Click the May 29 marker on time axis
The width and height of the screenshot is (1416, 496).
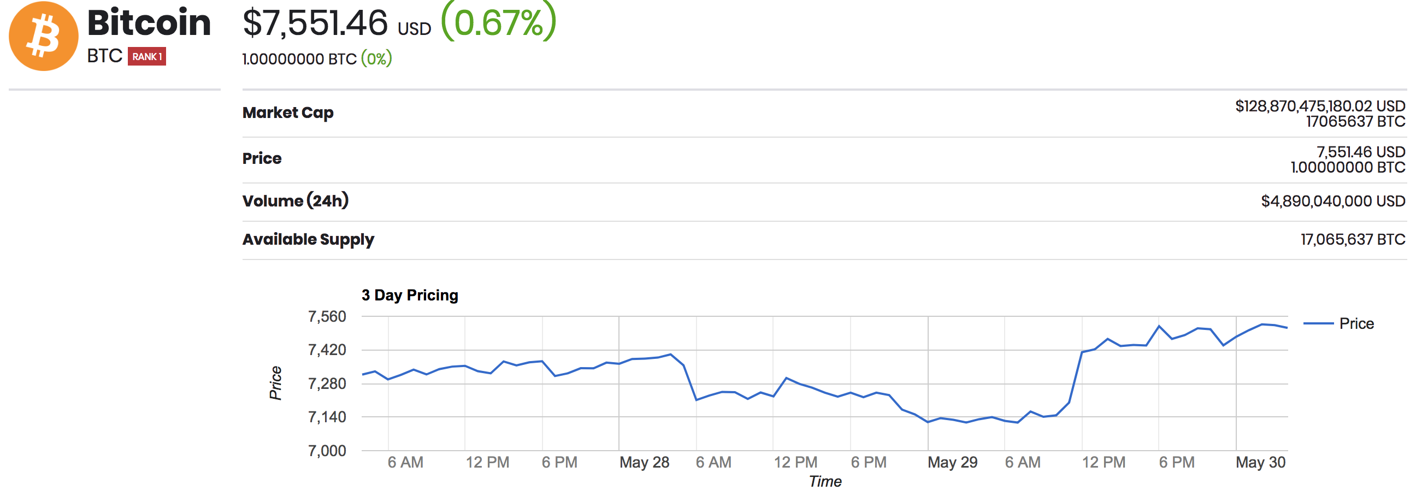coord(953,463)
